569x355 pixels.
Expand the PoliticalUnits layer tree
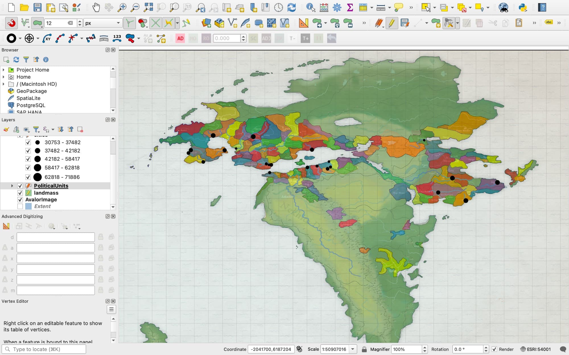pyautogui.click(x=12, y=186)
